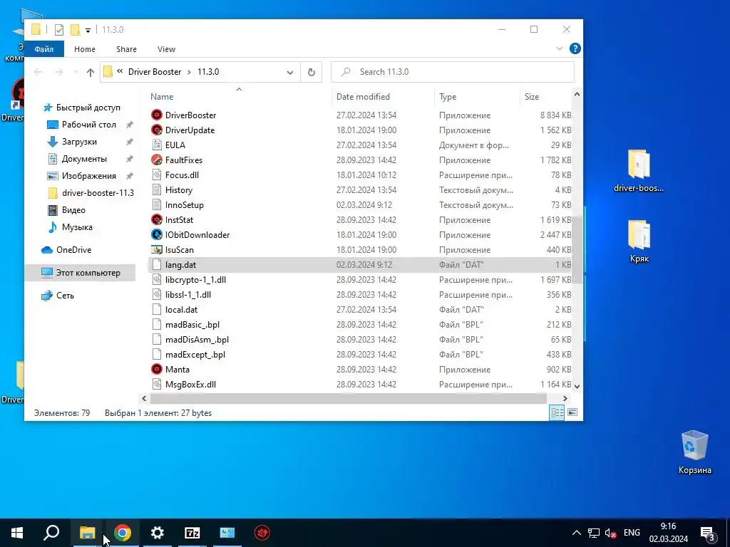The width and height of the screenshot is (730, 547).
Task: Open Рабочий стол in sidebar
Action: point(88,125)
